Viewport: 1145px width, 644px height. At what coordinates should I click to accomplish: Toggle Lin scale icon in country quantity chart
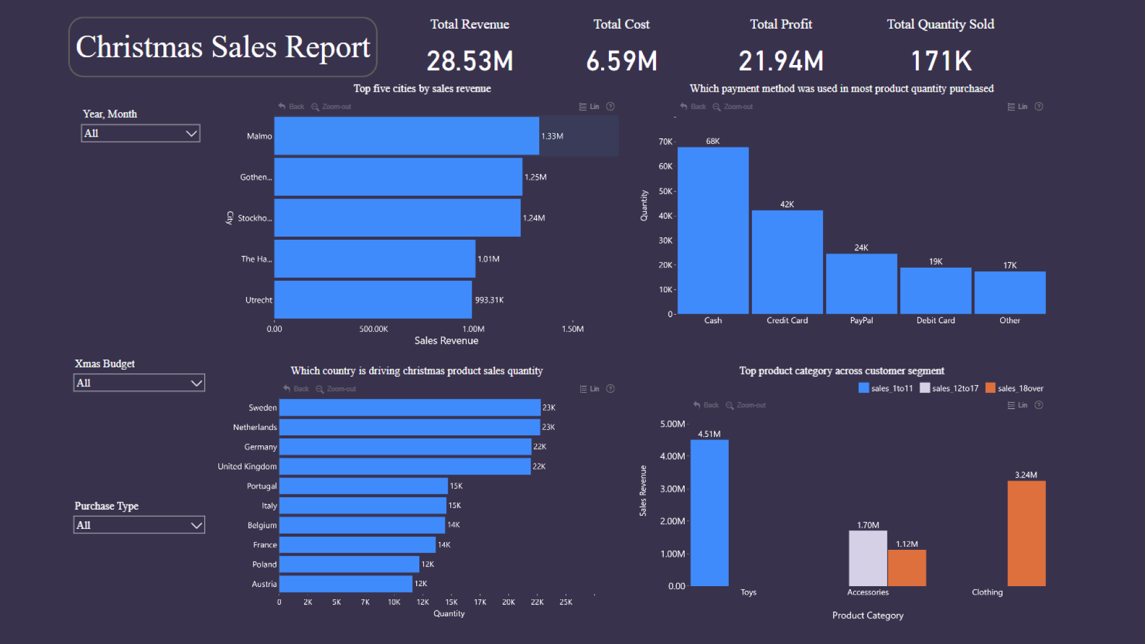click(583, 389)
